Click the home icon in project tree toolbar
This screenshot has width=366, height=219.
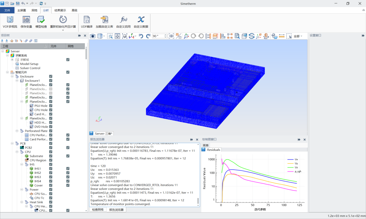pos(12,41)
